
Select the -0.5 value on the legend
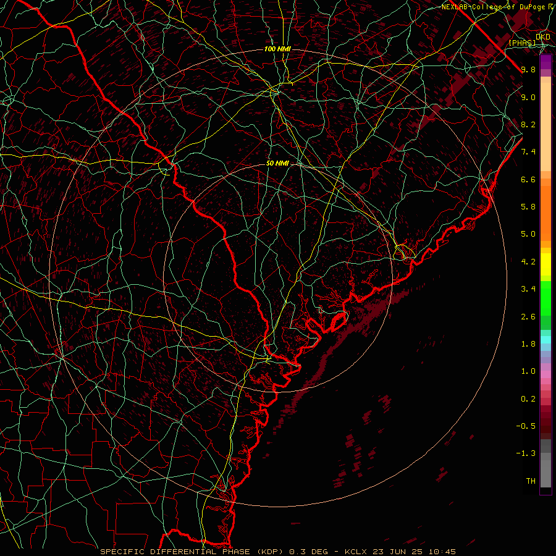tap(526, 426)
